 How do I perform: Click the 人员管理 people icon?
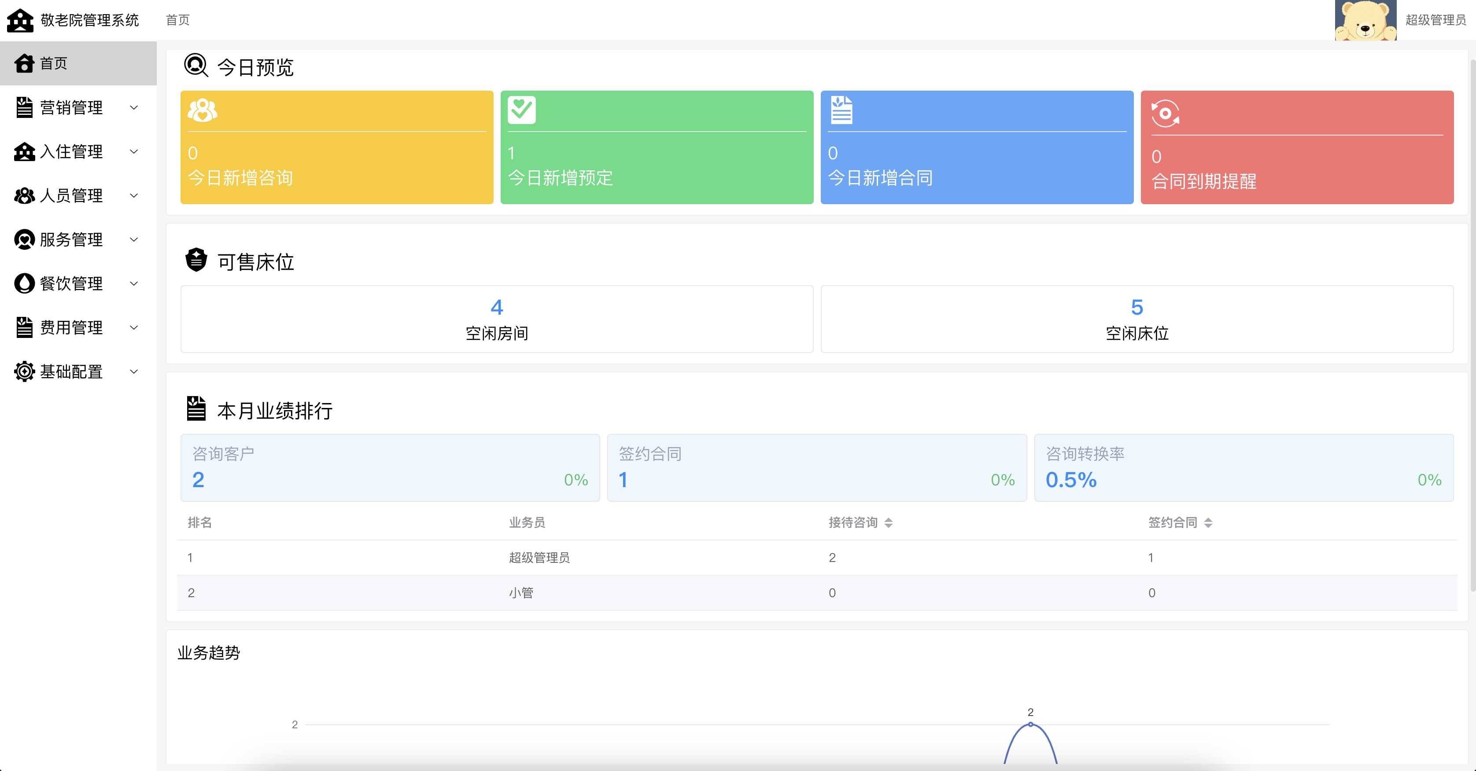coord(24,195)
